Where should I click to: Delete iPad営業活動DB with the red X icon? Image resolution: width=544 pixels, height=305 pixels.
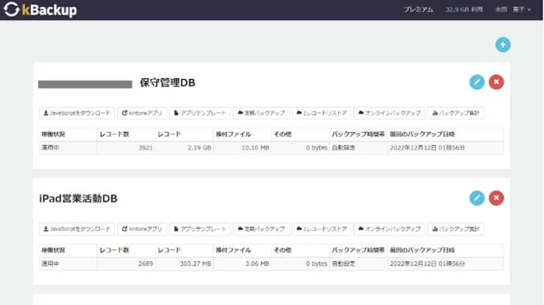coord(496,197)
